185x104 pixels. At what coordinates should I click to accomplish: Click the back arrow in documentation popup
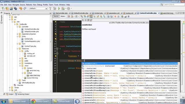point(83,20)
